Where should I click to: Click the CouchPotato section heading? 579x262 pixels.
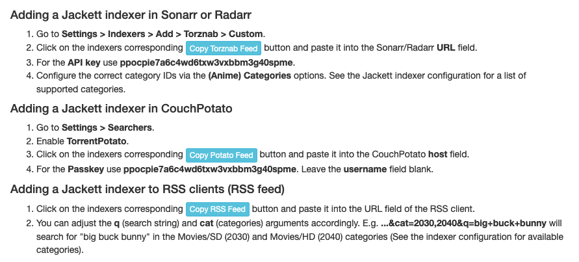pyautogui.click(x=121, y=109)
